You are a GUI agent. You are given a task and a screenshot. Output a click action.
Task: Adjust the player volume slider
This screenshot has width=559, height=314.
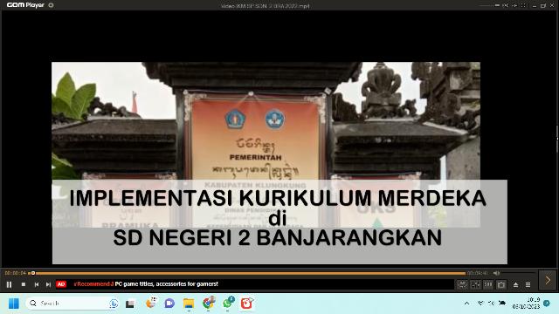(x=519, y=273)
